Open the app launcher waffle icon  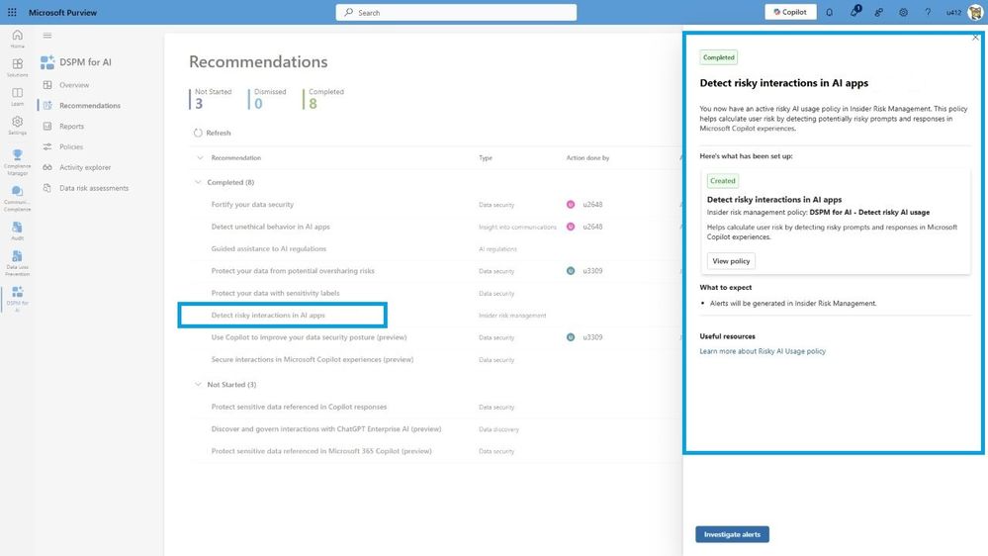[x=12, y=12]
